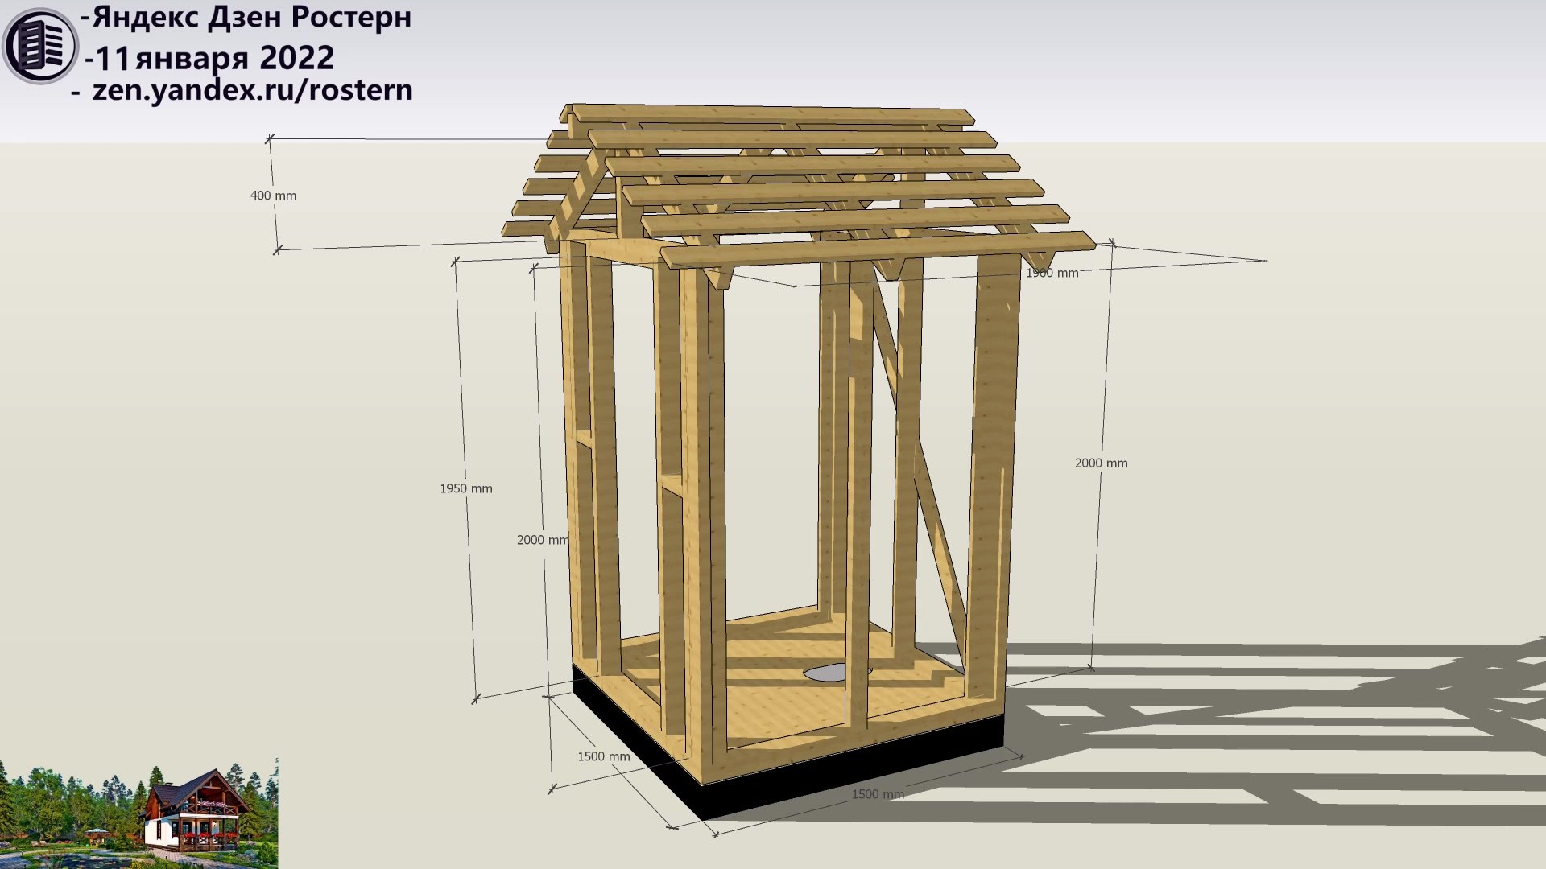
Task: Select the 1900 mm dimension label
Action: coord(1052,273)
